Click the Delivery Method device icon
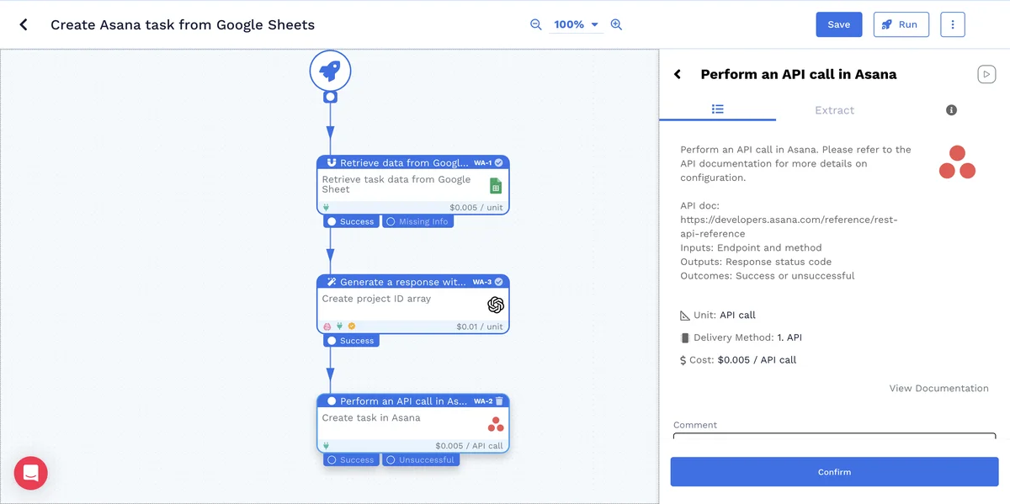The height and width of the screenshot is (504, 1010). coord(684,337)
